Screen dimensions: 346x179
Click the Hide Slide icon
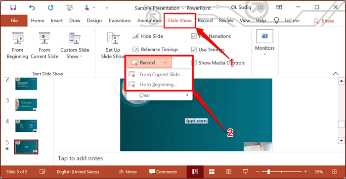click(135, 36)
